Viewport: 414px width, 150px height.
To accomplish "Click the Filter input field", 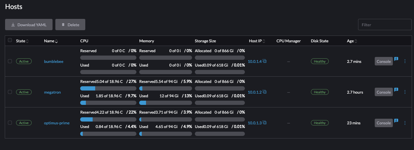I will (x=385, y=25).
